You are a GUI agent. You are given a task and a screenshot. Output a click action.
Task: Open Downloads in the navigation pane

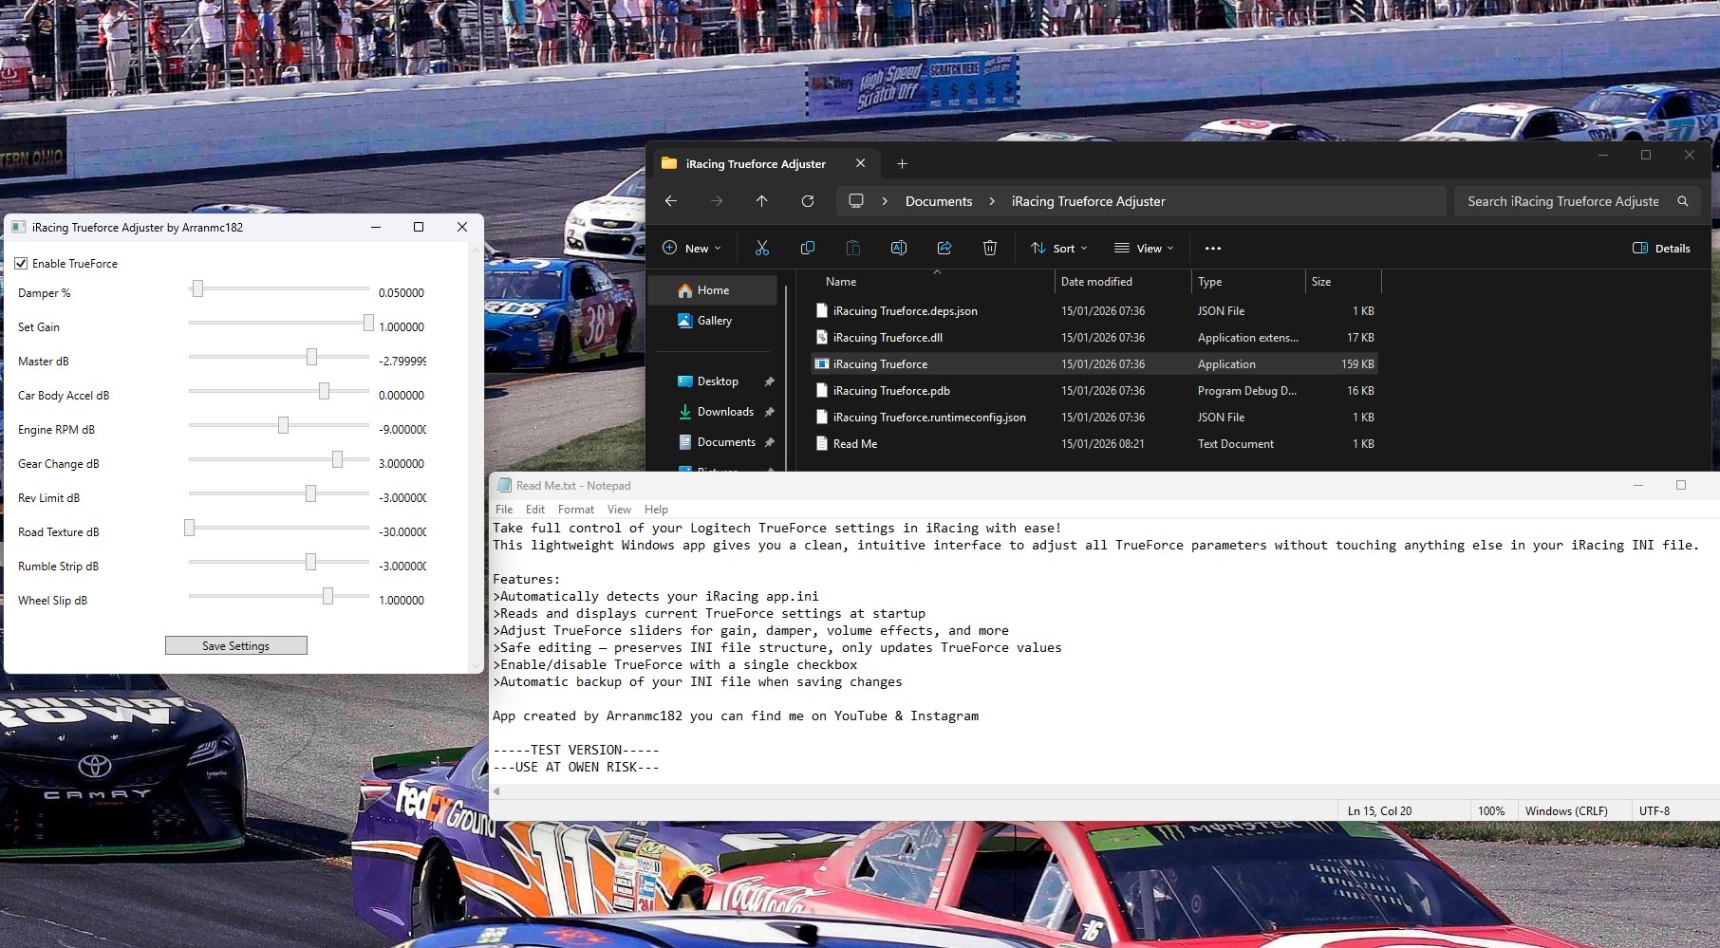coord(725,412)
